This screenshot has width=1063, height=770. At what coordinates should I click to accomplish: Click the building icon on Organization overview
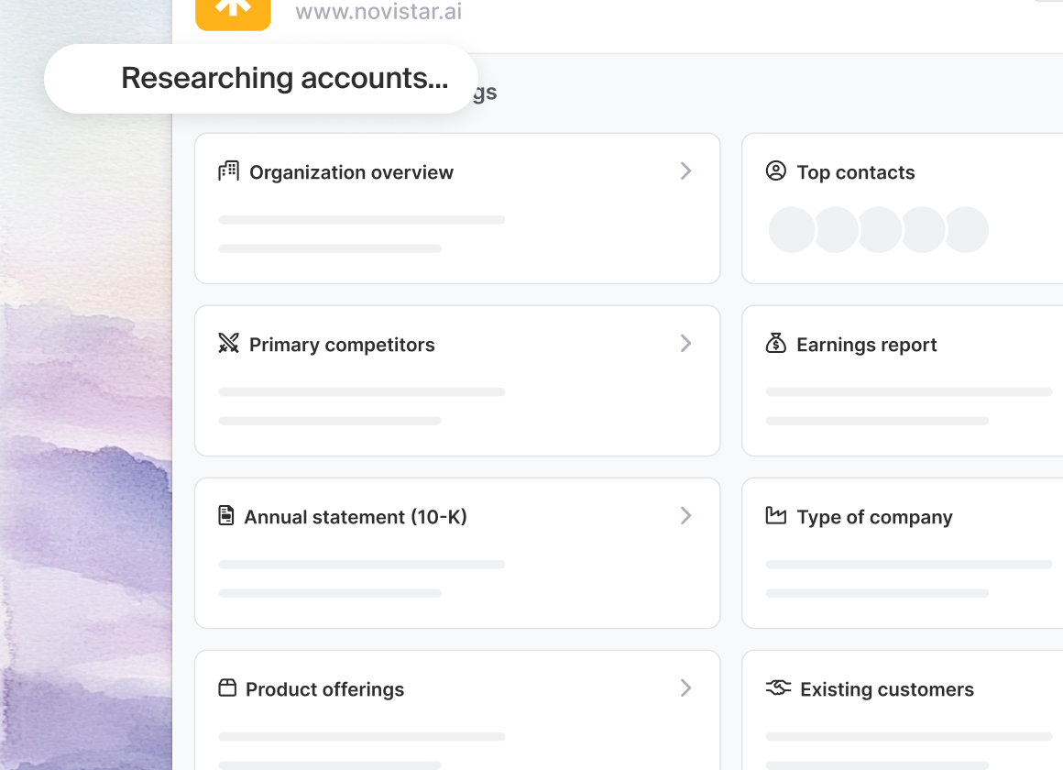[x=227, y=170]
